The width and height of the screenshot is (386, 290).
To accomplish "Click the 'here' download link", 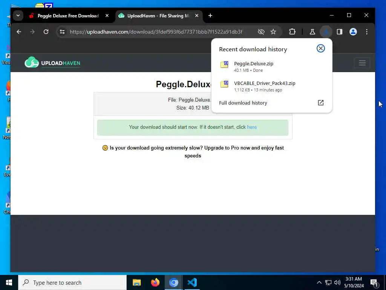I will [x=251, y=127].
